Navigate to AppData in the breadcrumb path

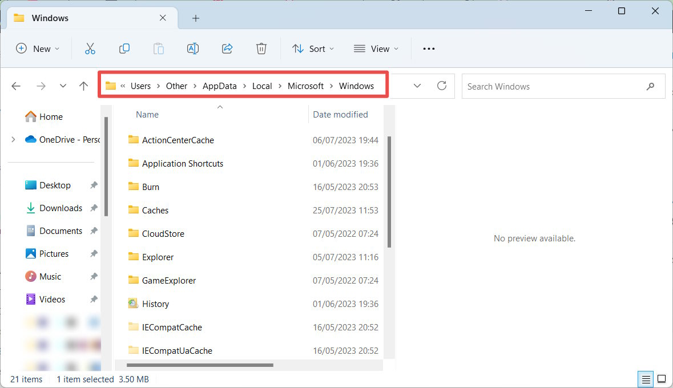[x=219, y=86]
